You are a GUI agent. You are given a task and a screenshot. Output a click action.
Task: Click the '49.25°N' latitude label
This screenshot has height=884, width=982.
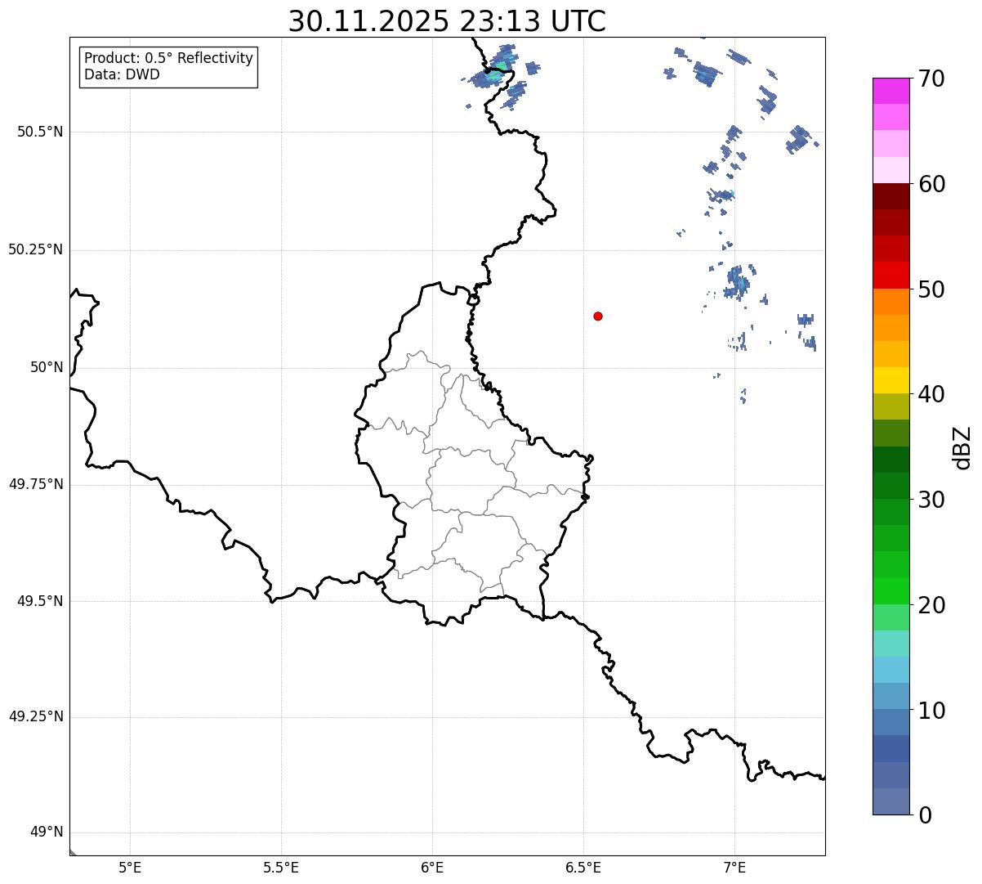[36, 717]
